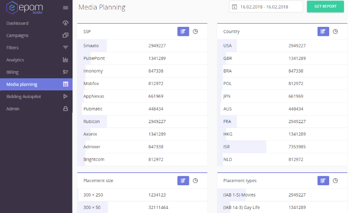The height and width of the screenshot is (213, 348).
Task: Click the ISR value 7353985
Action: (x=297, y=147)
